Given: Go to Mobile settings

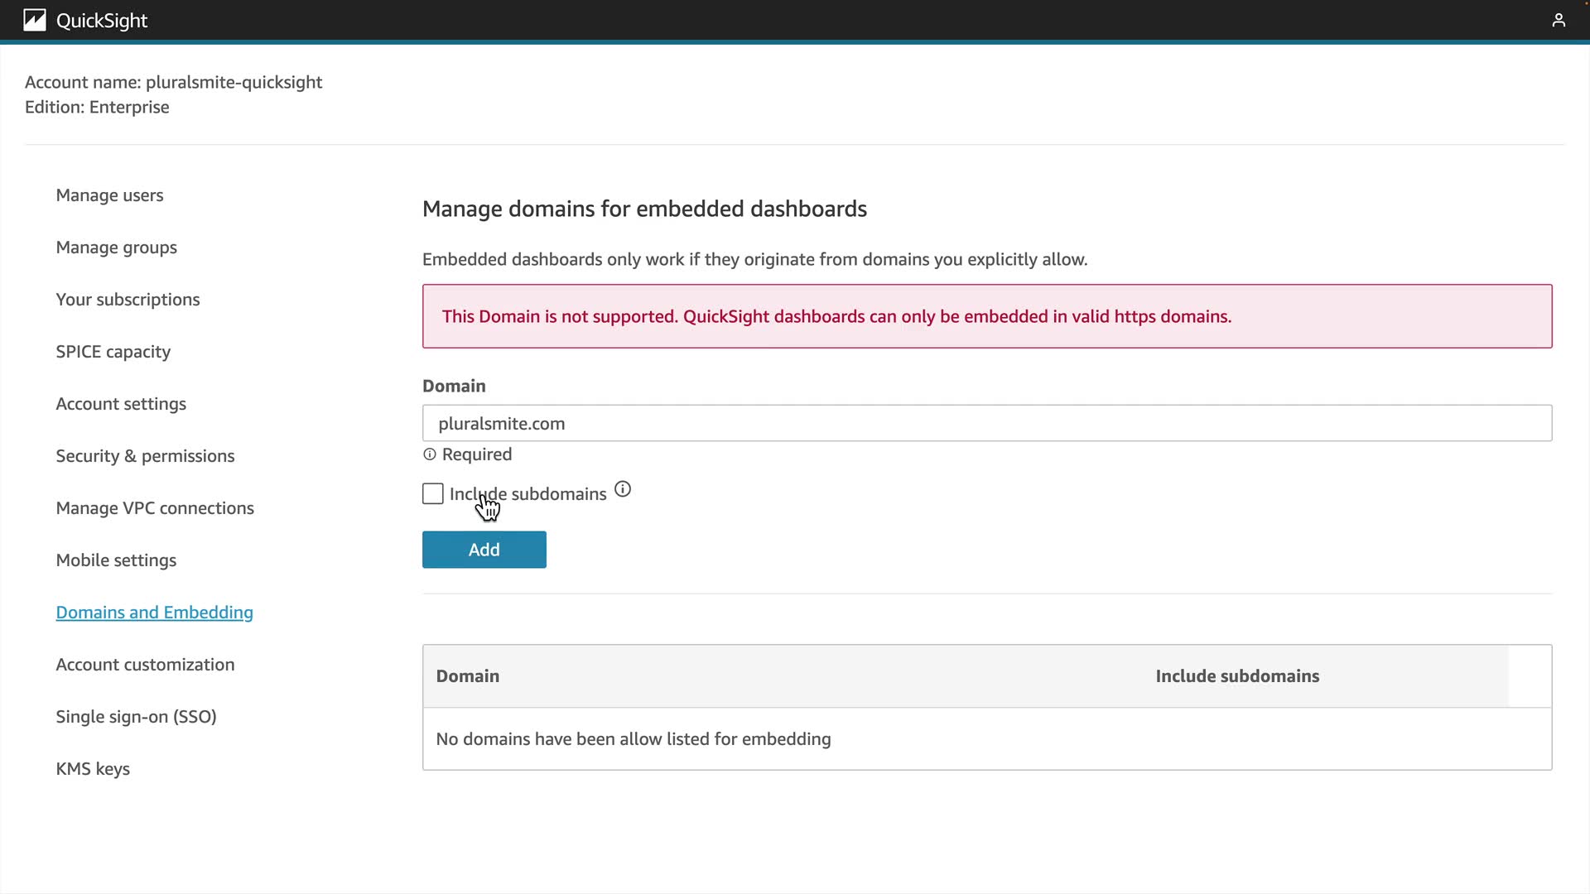Looking at the screenshot, I should tap(116, 560).
